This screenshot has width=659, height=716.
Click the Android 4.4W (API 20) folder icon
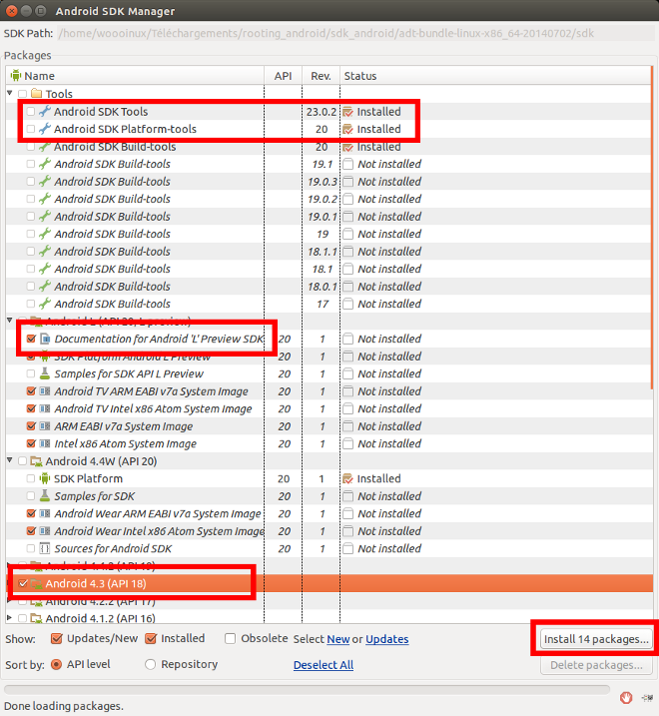tap(37, 461)
